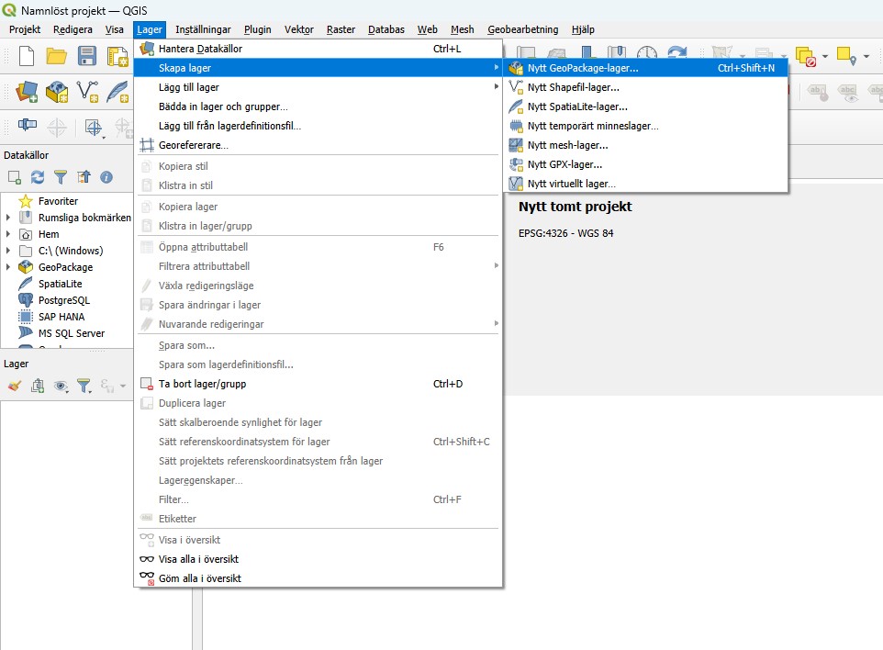Choose Nytt SpatiaLite-lager from the submenu

(645, 106)
